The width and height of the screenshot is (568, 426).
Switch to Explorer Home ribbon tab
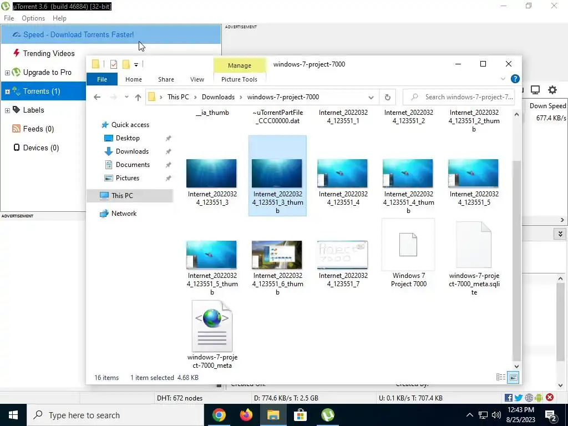pyautogui.click(x=133, y=79)
